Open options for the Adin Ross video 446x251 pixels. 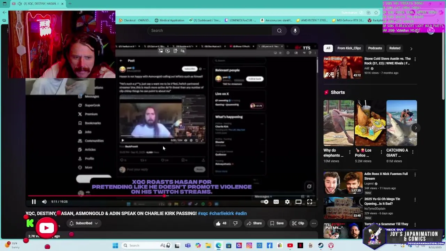[415, 174]
